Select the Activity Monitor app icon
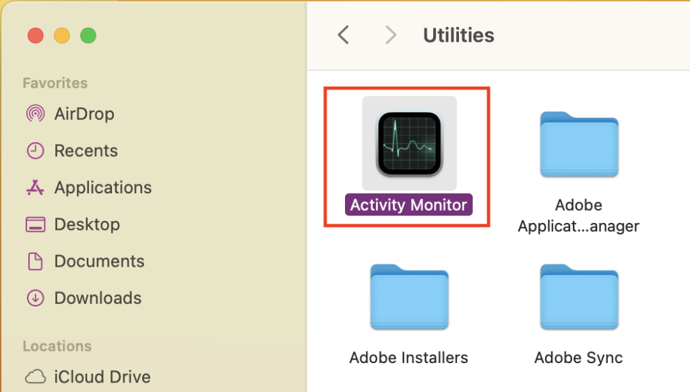This screenshot has height=392, width=690. (409, 144)
